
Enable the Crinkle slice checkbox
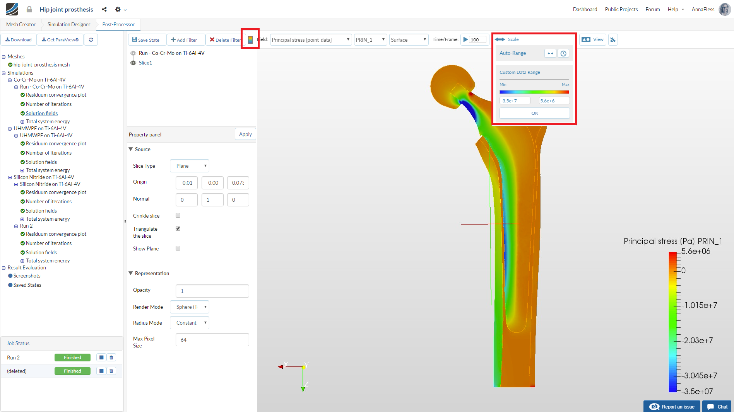pos(178,215)
